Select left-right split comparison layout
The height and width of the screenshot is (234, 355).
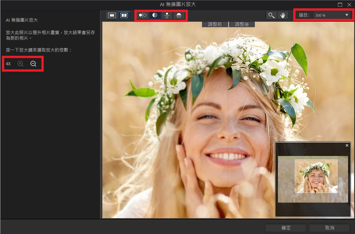[155, 16]
